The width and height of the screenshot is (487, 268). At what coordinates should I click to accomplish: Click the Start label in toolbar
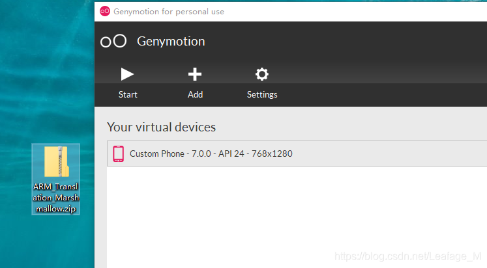[128, 94]
